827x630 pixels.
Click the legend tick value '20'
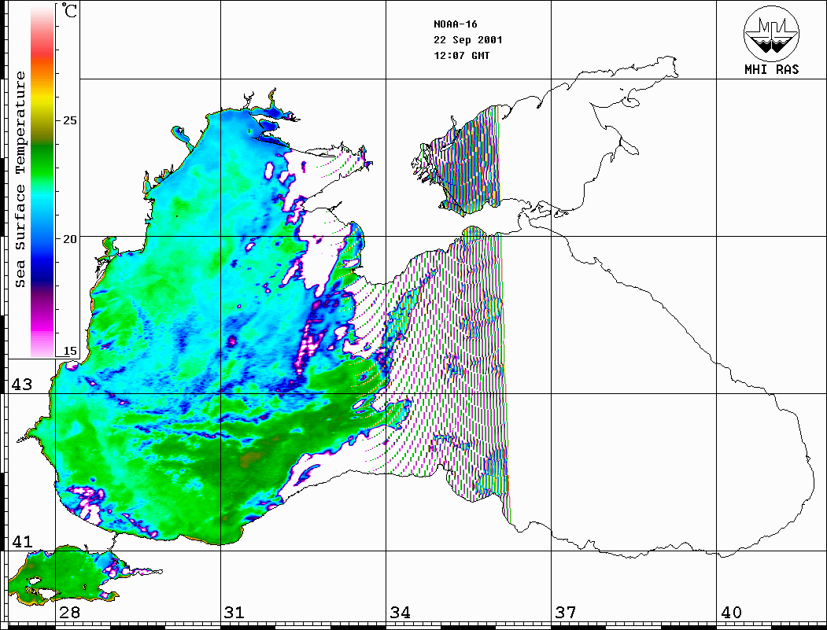(x=69, y=239)
